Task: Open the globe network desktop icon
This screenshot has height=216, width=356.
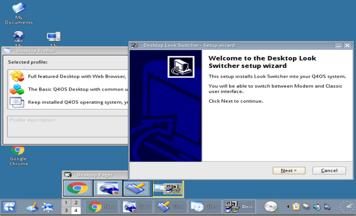Action: (x=18, y=37)
